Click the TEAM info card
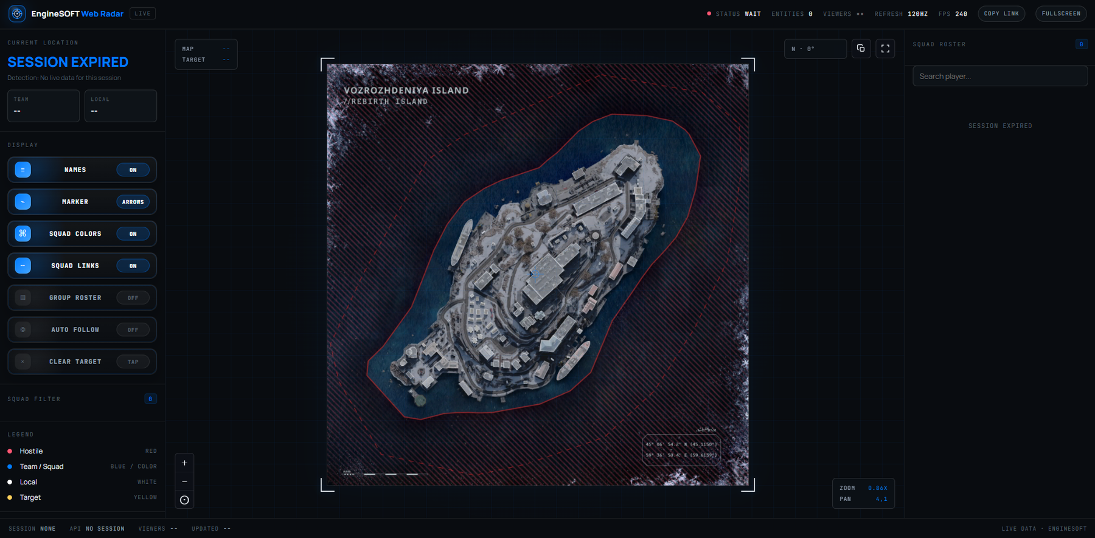The image size is (1095, 538). pyautogui.click(x=43, y=106)
